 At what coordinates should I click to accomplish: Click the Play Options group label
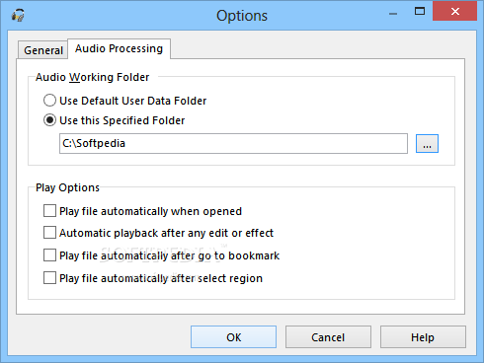(x=67, y=187)
